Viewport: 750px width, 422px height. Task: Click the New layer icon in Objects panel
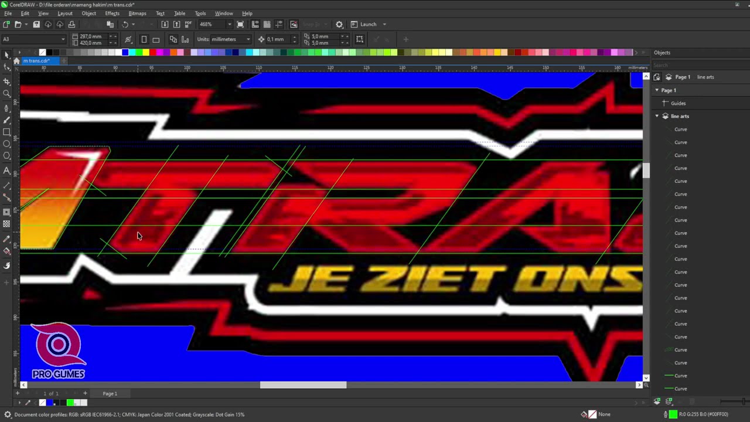[x=657, y=401]
